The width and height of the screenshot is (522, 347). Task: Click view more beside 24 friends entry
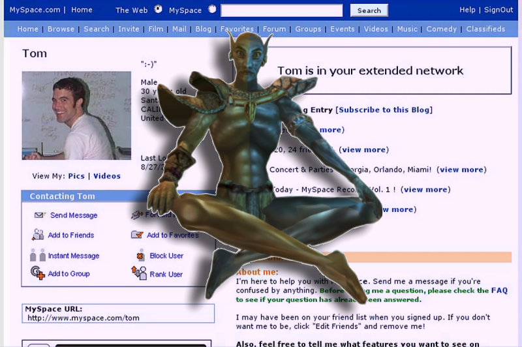363,150
